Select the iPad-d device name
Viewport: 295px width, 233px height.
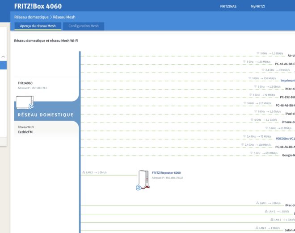pyautogui.click(x=290, y=114)
